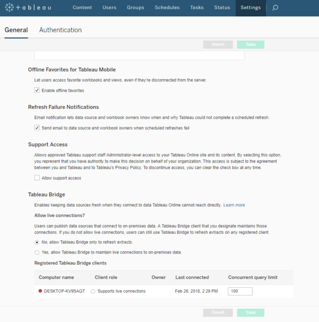319x322 pixels.
Task: Click the Client role column header
Action: pyautogui.click(x=106, y=277)
